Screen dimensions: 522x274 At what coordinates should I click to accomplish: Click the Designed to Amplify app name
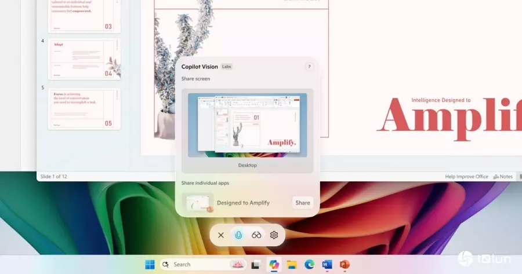tap(243, 203)
